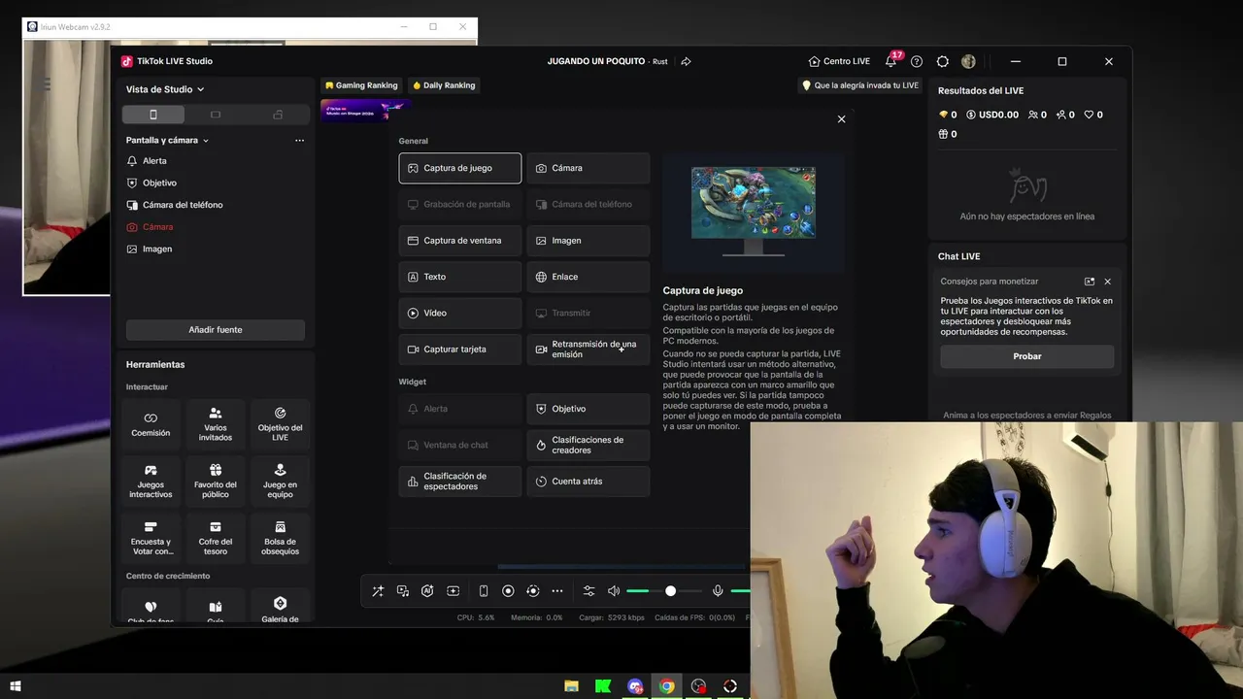Open more options in the bottom toolbar

pyautogui.click(x=557, y=591)
